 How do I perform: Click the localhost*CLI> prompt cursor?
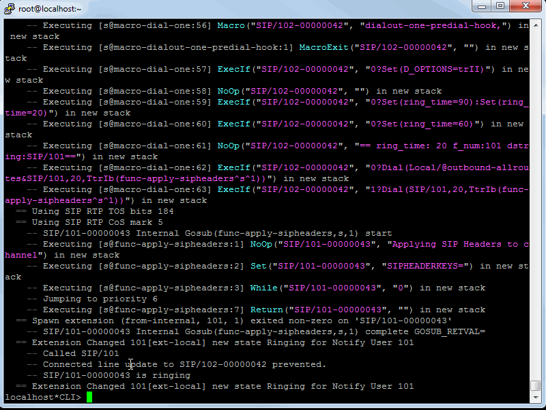click(x=89, y=397)
